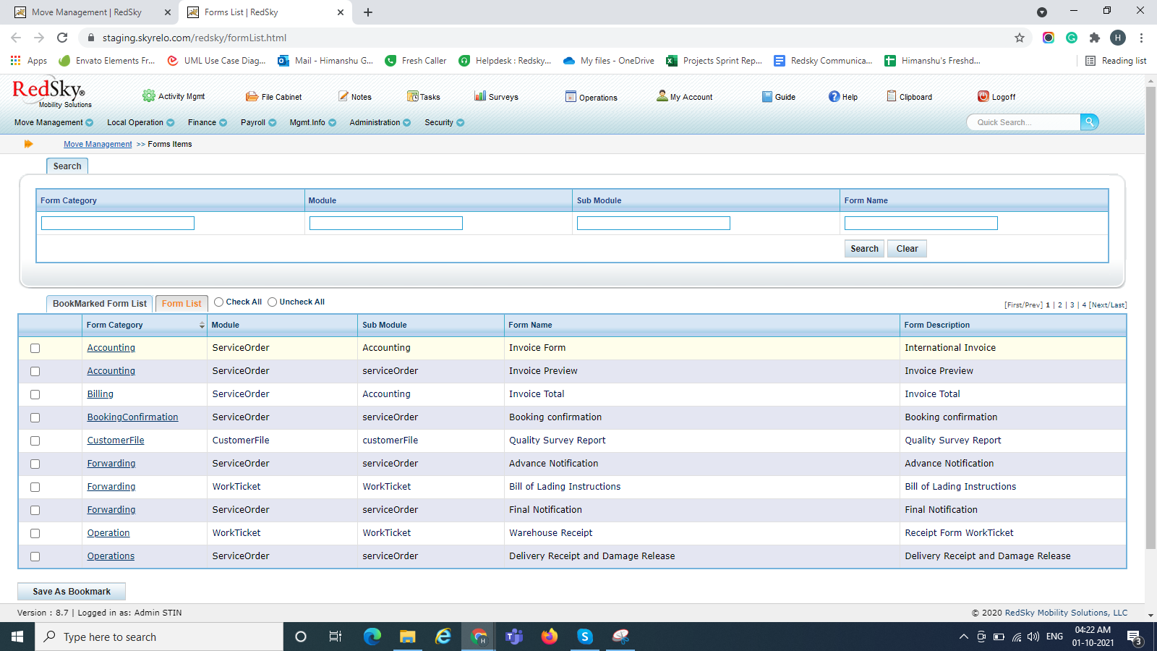Open Microsoft Edge from the taskbar
This screenshot has width=1157, height=651.
click(372, 637)
